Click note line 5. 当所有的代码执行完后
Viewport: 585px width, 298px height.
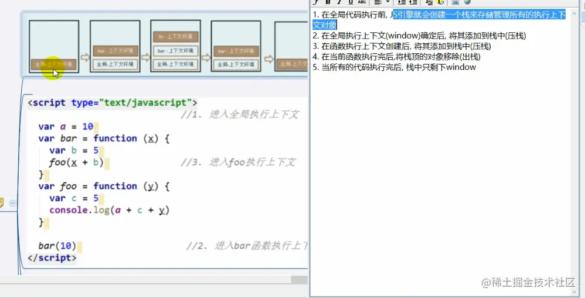[x=394, y=67]
